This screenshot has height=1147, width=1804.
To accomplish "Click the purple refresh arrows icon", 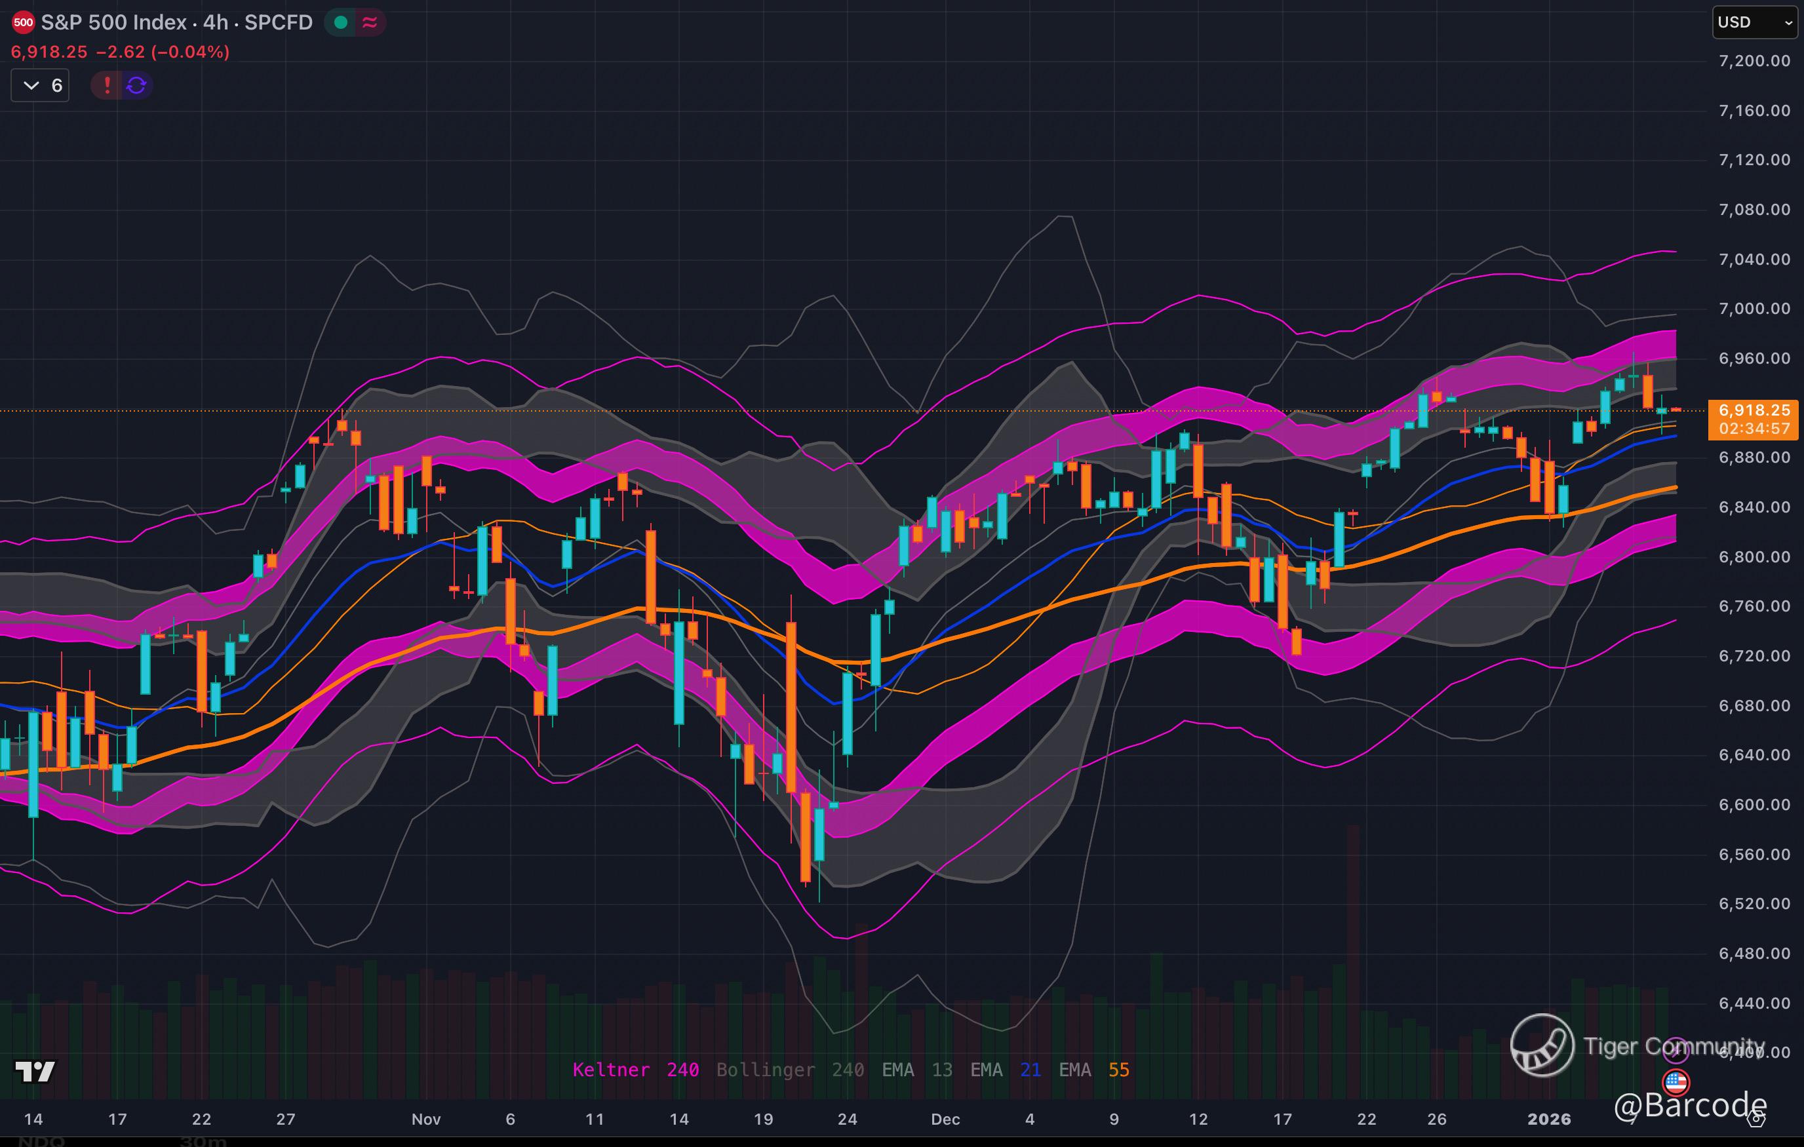I will [x=136, y=85].
